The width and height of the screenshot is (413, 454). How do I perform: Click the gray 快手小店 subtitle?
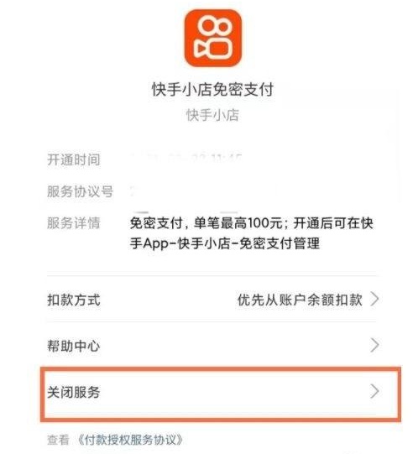click(213, 115)
